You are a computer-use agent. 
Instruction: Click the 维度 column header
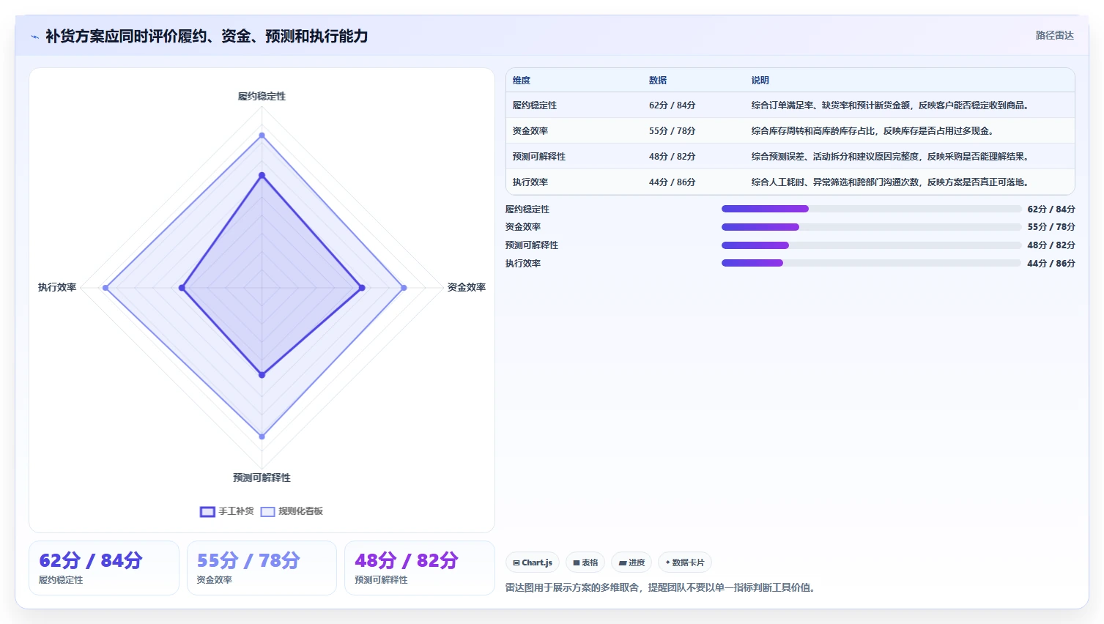(x=522, y=81)
